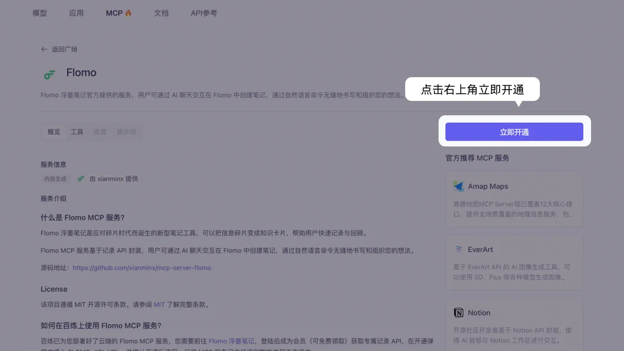
Task: Open the EverArt service card
Action: (x=514, y=262)
